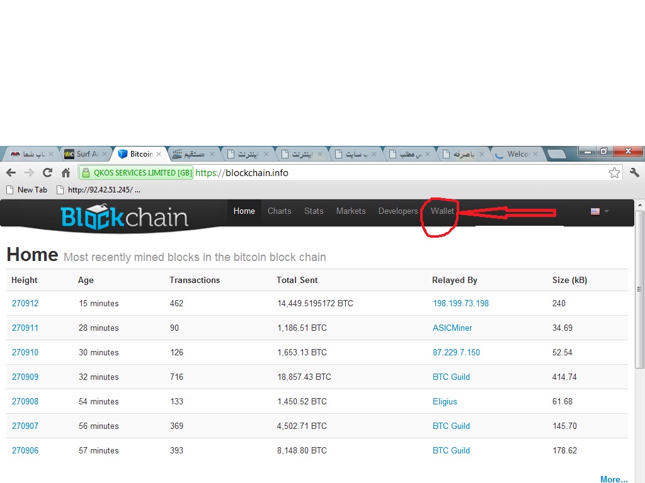Switch to the Surf A tab
This screenshot has height=483, width=645.
(86, 154)
